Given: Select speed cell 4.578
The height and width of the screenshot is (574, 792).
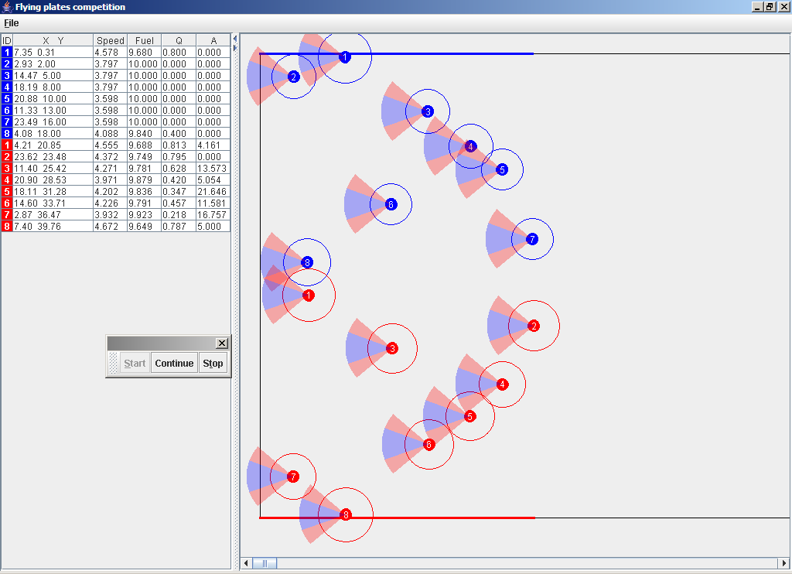Looking at the screenshot, I should pos(110,52).
